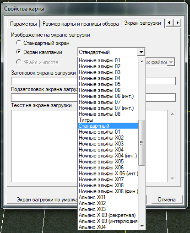Image resolution: width=190 pixels, height=233 pixels.
Task: Choose 'Ночные эльфы X06' from list
Action: pyautogui.click(x=108, y=168)
